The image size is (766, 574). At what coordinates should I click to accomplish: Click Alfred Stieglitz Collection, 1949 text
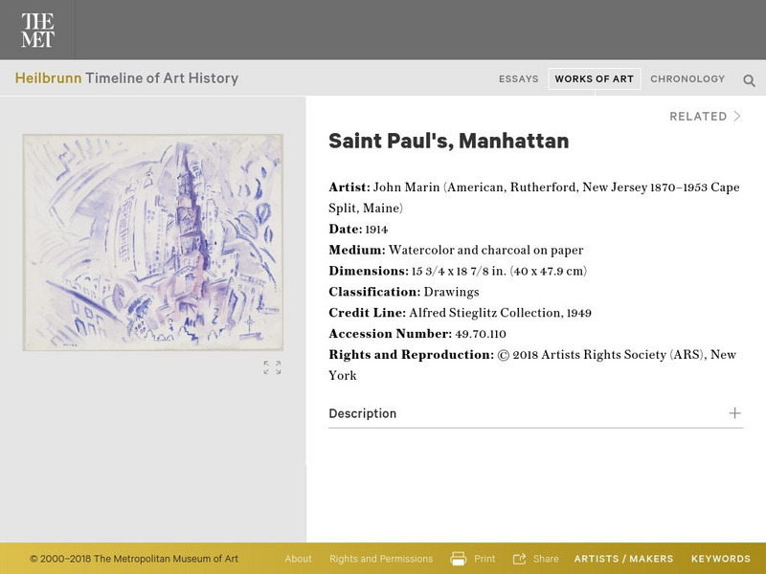500,313
